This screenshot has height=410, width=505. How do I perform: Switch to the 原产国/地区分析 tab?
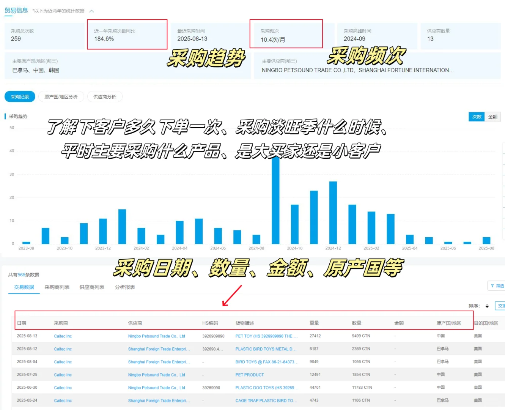[61, 96]
